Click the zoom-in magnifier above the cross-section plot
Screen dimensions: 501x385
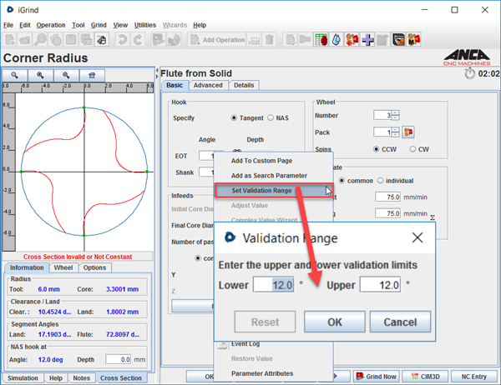coord(41,75)
